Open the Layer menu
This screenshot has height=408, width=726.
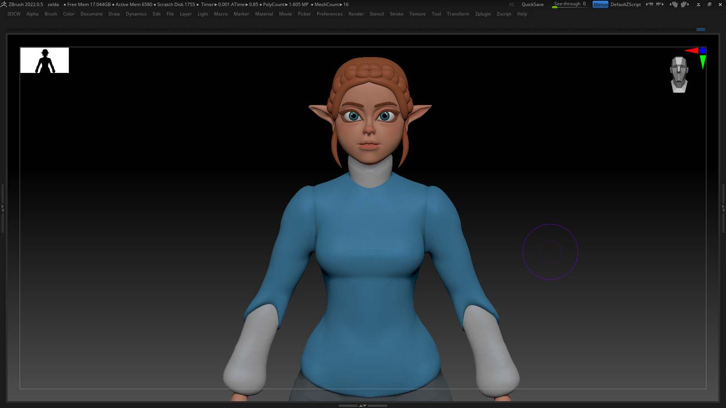coord(186,14)
